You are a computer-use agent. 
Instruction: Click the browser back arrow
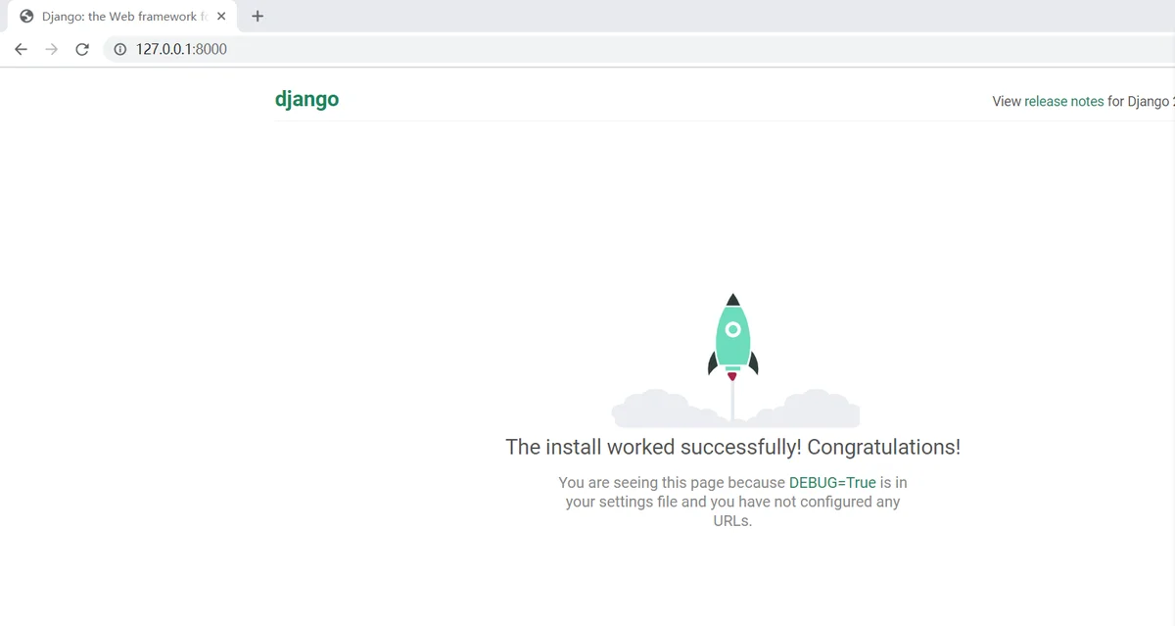click(21, 49)
